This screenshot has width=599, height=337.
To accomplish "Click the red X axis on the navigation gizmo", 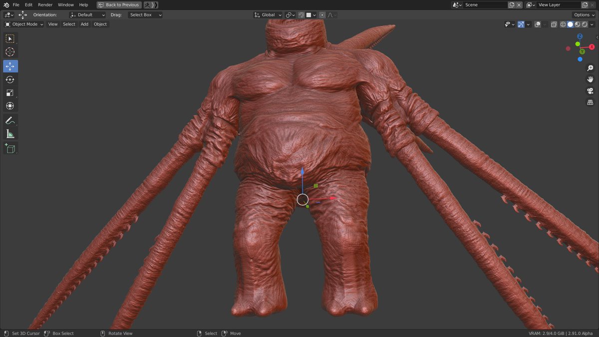I will click(x=592, y=46).
